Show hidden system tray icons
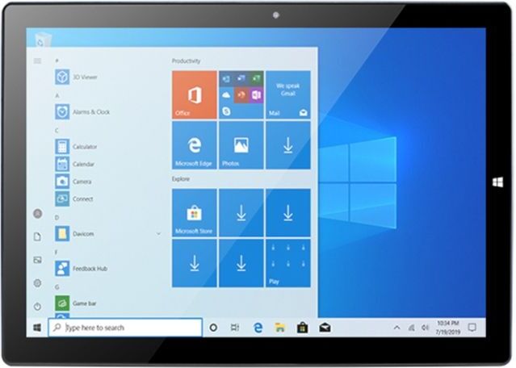Screen dimensions: 516x368 pyautogui.click(x=396, y=328)
